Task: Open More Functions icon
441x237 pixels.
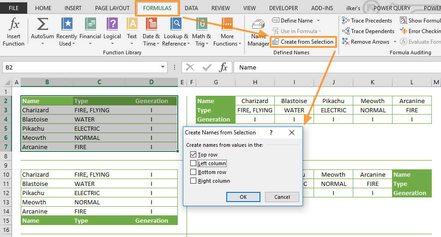Action: 227,24
